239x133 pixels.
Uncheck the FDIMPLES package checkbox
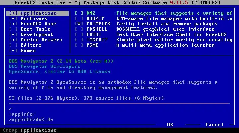79,24
